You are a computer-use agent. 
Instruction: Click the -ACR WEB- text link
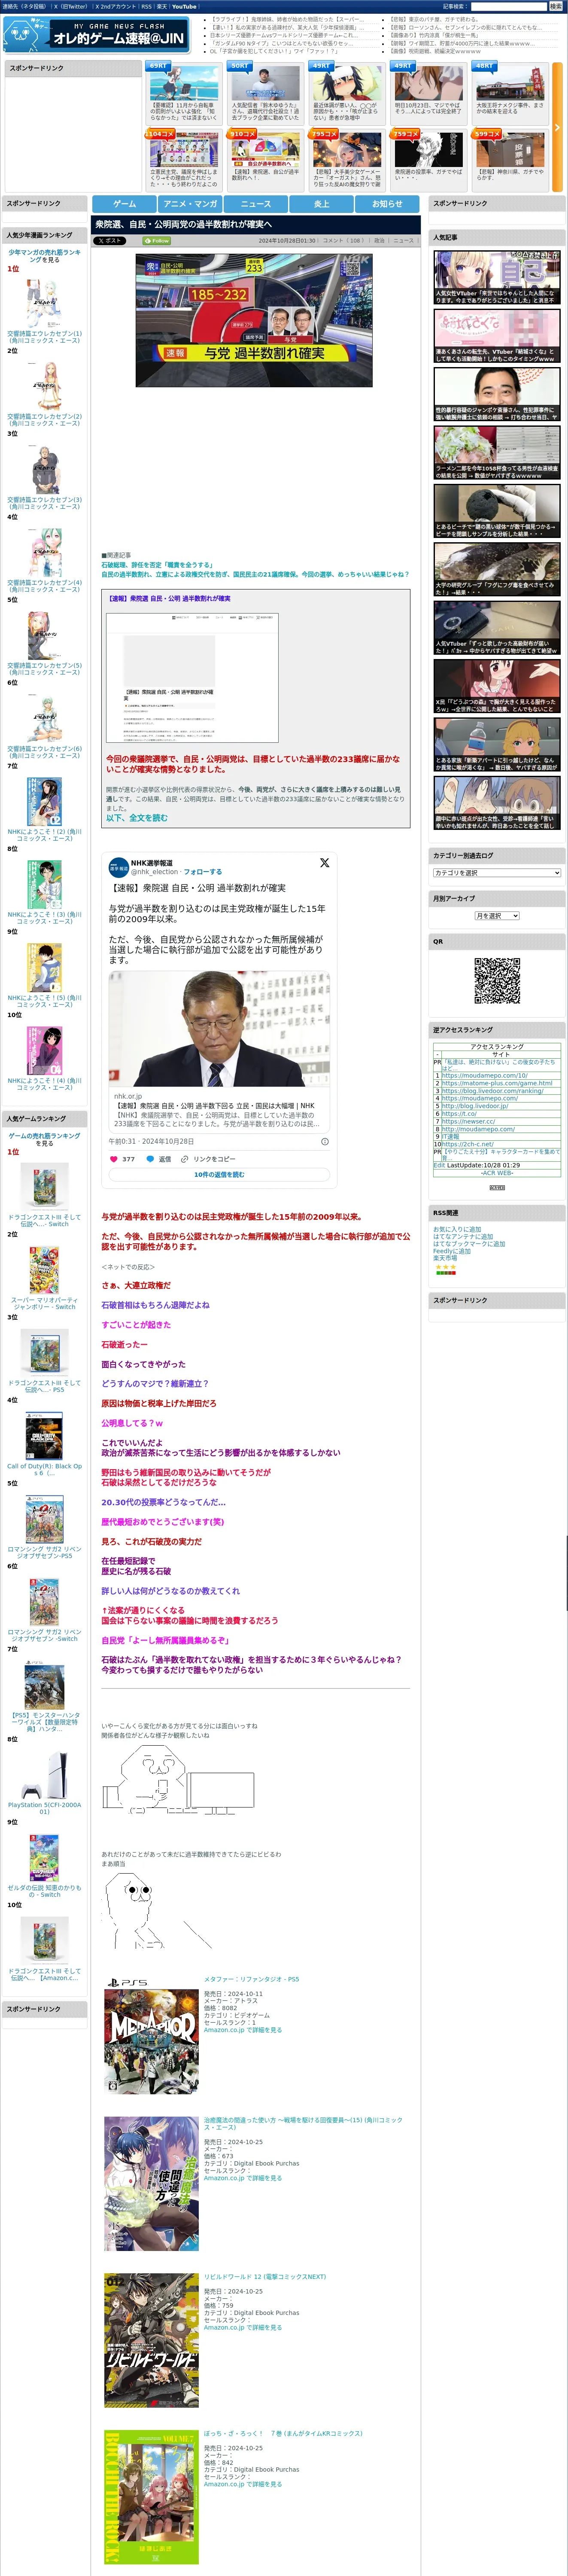497,1172
